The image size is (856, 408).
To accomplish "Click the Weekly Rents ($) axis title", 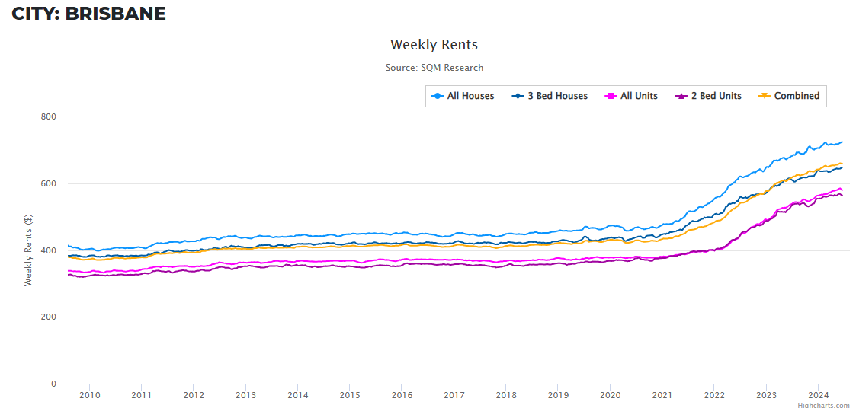I will 28,250.
